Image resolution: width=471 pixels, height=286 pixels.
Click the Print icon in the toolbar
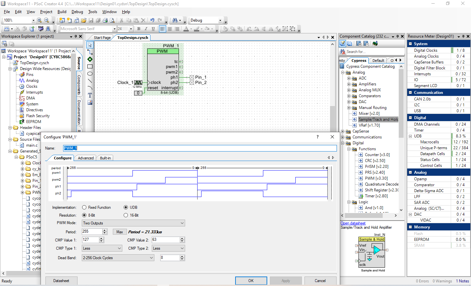point(105,20)
